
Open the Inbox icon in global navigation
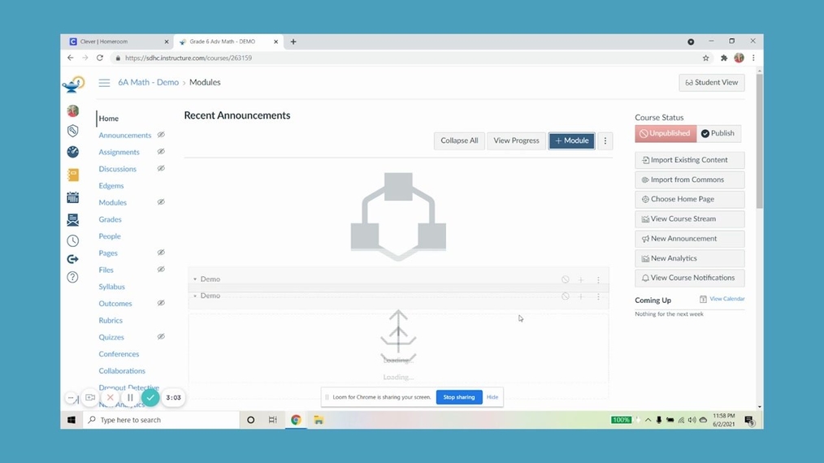(x=72, y=219)
